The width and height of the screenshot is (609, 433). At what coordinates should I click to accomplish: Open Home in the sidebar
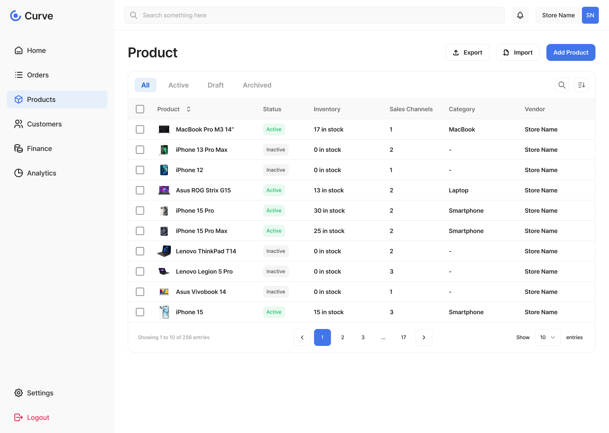point(57,50)
